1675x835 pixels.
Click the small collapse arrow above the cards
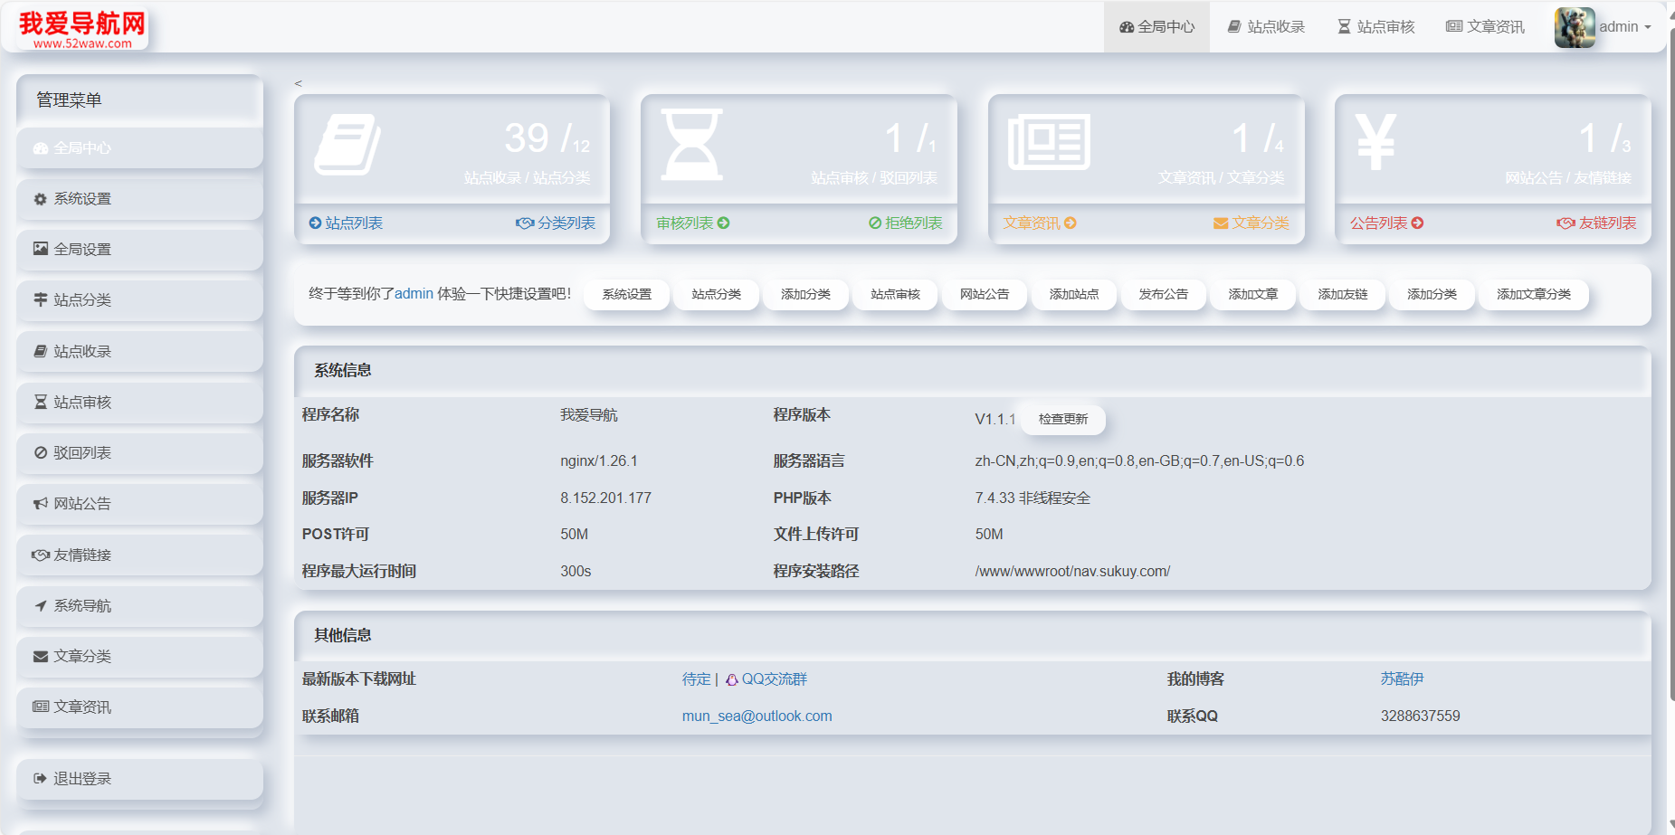pos(298,83)
